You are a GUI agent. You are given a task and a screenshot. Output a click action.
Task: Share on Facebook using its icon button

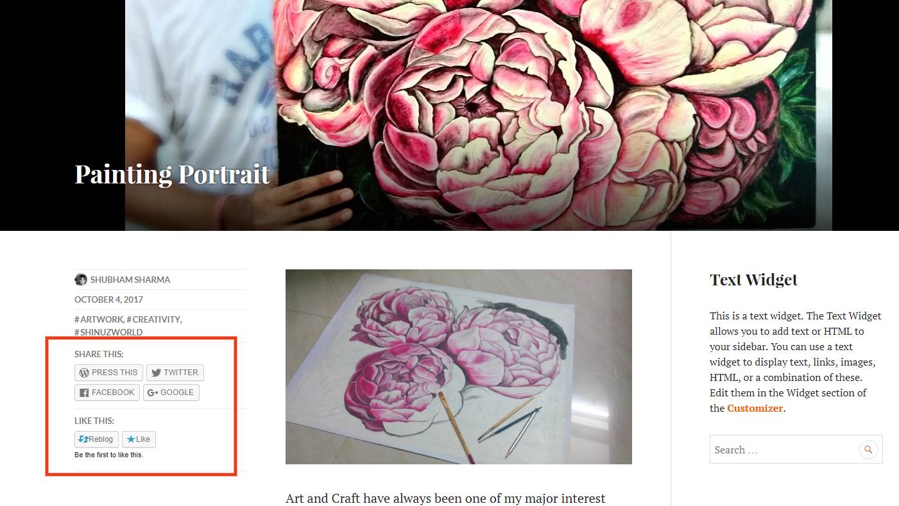pyautogui.click(x=84, y=392)
